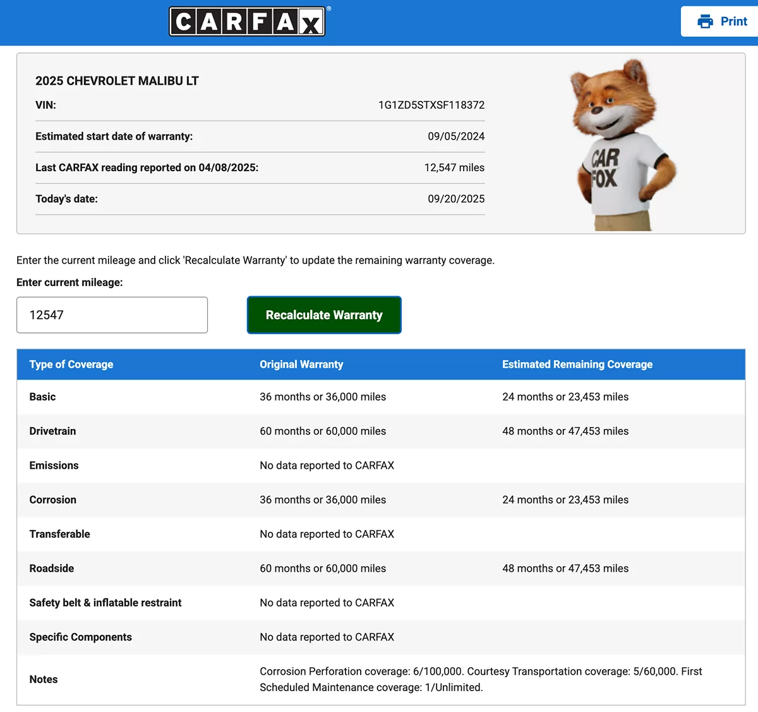The height and width of the screenshot is (712, 758).
Task: Focus the current mileage input field
Action: [112, 315]
